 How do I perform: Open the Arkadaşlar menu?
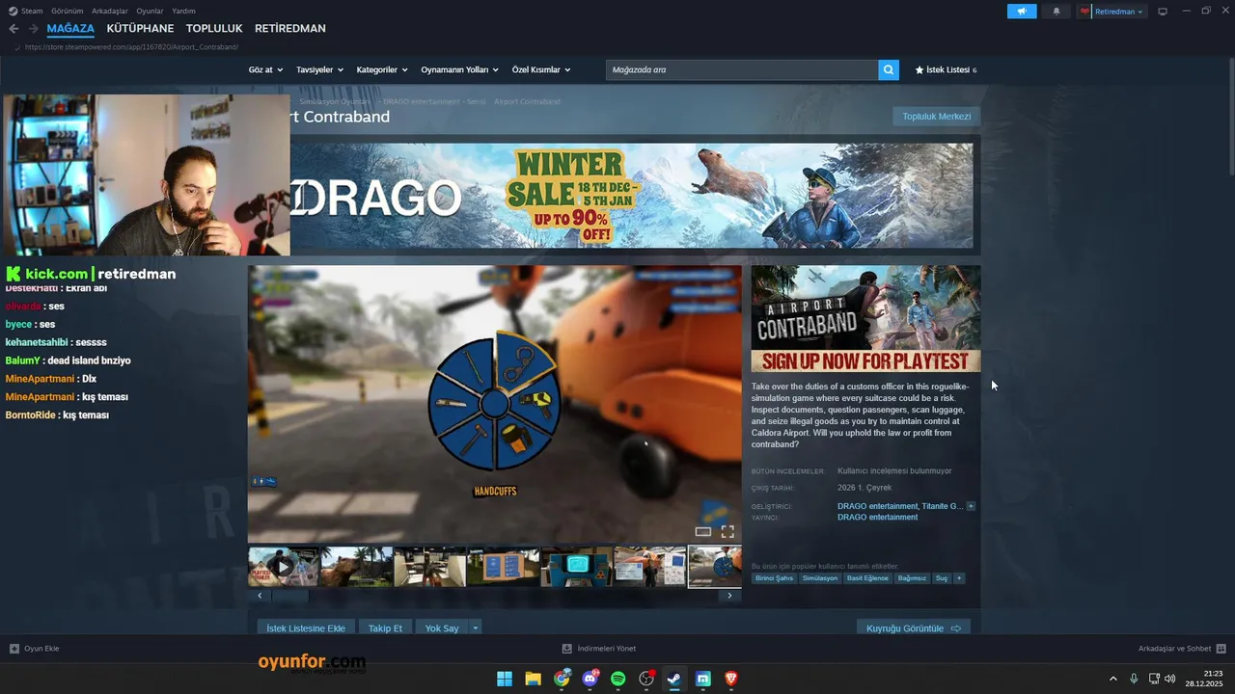click(x=110, y=11)
